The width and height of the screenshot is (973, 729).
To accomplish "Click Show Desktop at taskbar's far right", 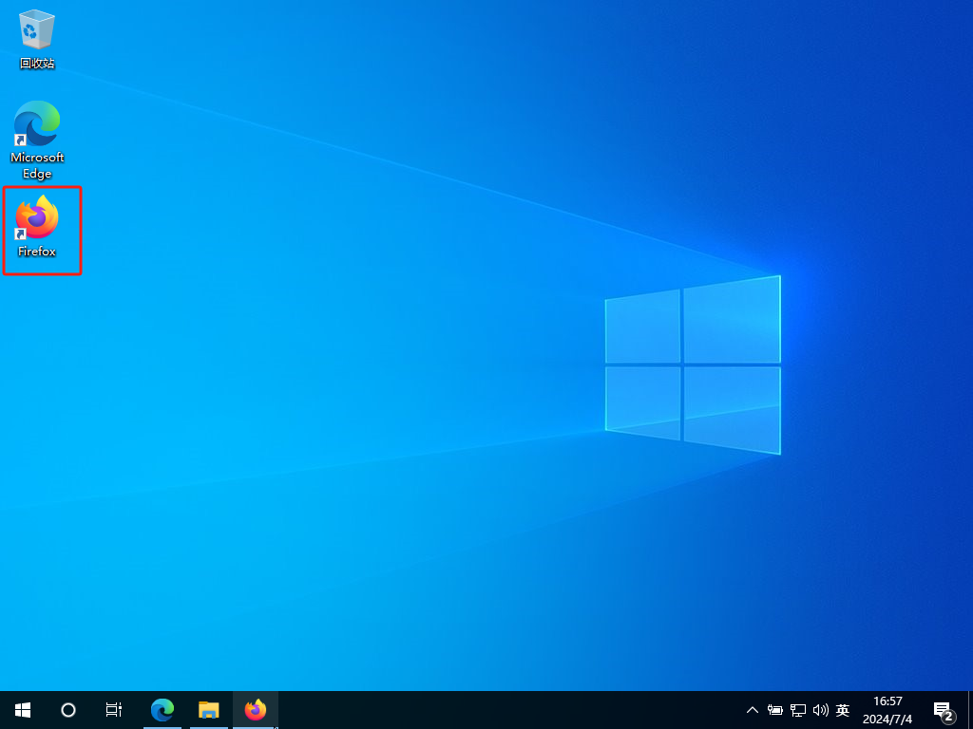I will 970,709.
